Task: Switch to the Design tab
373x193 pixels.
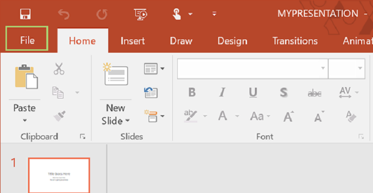Action: click(232, 41)
